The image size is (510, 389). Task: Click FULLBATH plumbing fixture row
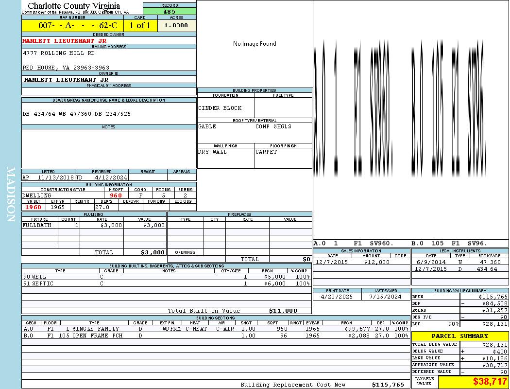94,225
